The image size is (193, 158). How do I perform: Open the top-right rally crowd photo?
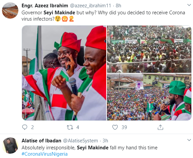(x=149, y=49)
